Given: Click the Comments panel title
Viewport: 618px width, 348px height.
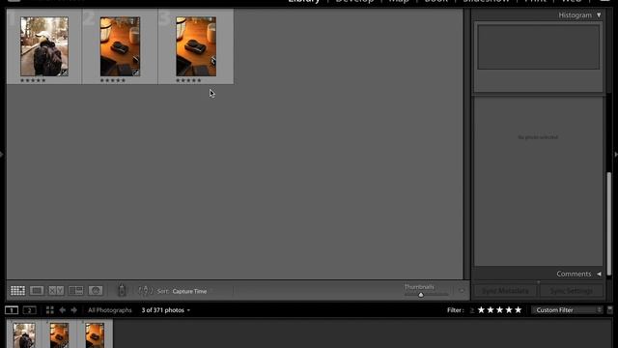Looking at the screenshot, I should click(x=574, y=274).
